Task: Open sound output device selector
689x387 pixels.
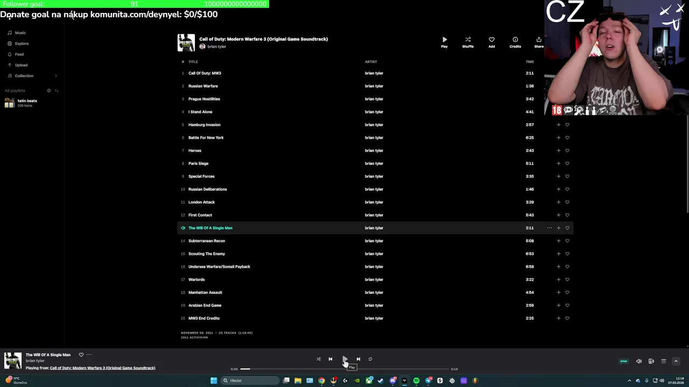Action: point(651,361)
